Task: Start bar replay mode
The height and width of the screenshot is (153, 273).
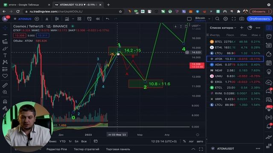Action: [98, 19]
